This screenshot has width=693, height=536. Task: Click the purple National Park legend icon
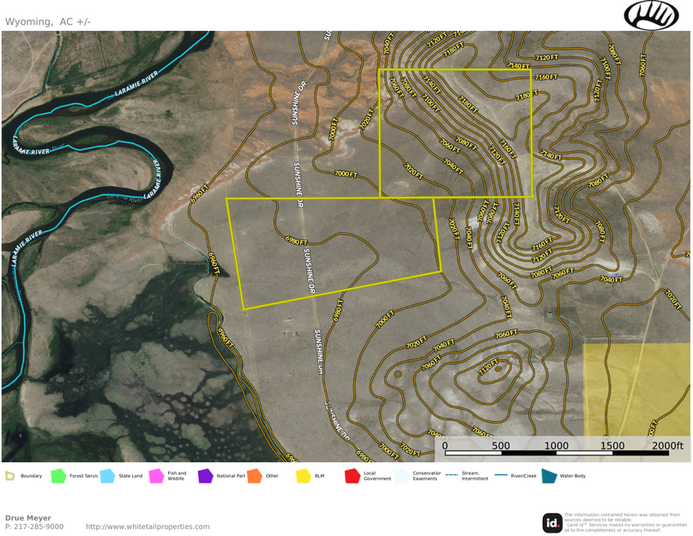pos(205,476)
